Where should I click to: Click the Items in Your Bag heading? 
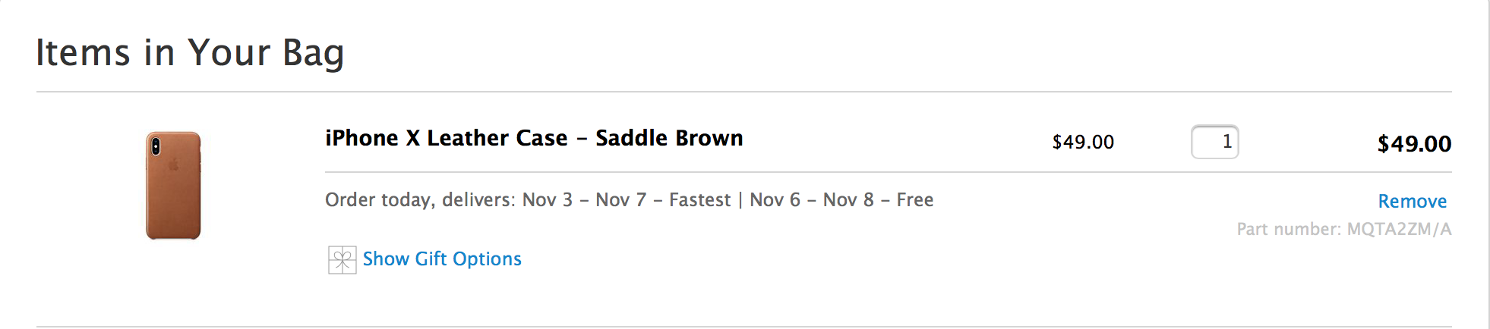pyautogui.click(x=190, y=52)
